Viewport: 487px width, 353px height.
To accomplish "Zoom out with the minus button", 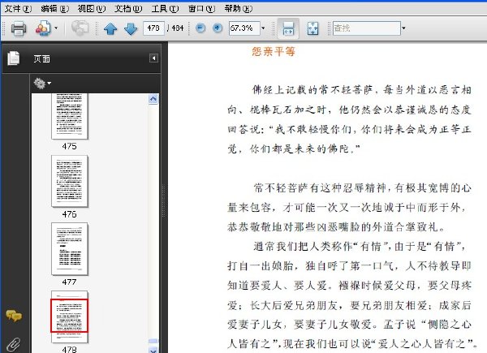I will click(200, 28).
